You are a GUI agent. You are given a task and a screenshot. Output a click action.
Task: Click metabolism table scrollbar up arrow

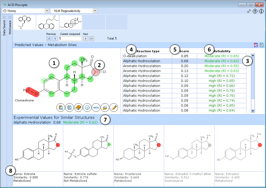(x=253, y=55)
